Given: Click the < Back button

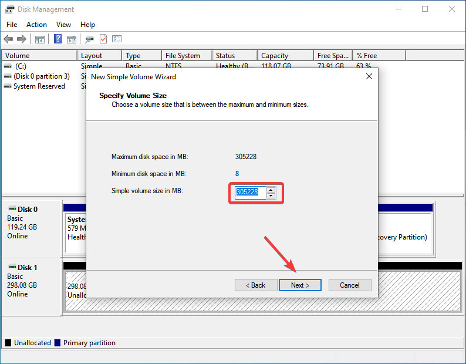Looking at the screenshot, I should tap(256, 285).
